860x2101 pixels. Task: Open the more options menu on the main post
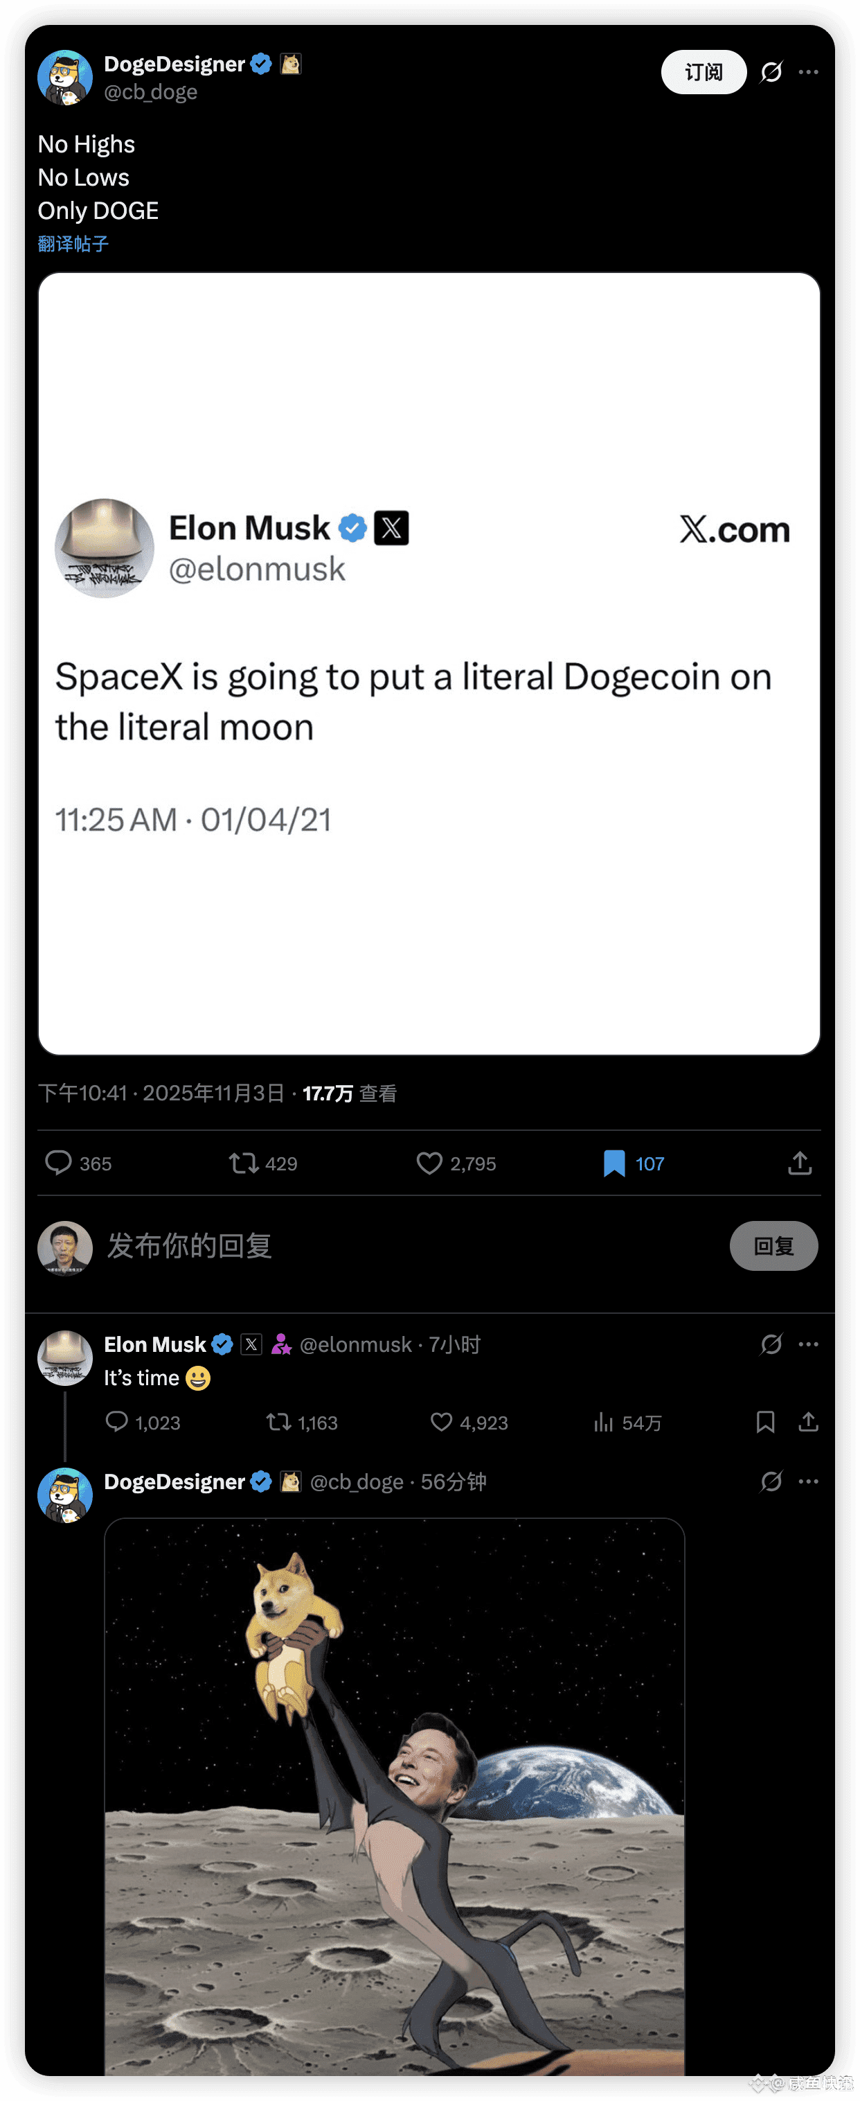click(x=808, y=72)
